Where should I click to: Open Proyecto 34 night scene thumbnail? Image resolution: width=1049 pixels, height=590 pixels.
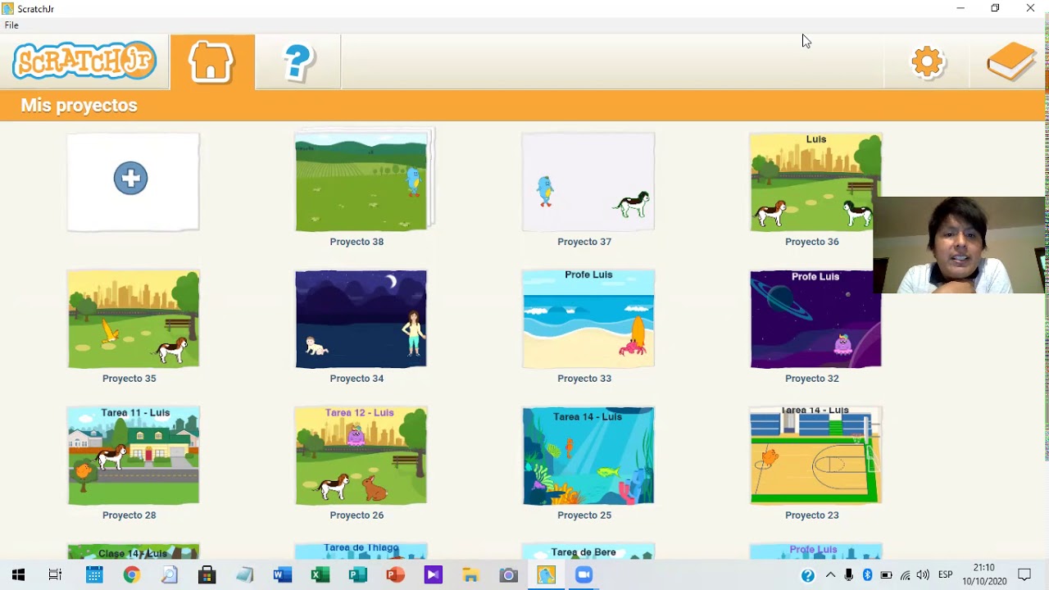361,319
